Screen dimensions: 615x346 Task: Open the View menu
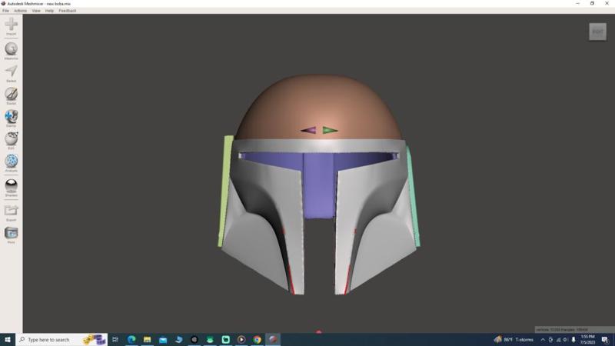(36, 11)
